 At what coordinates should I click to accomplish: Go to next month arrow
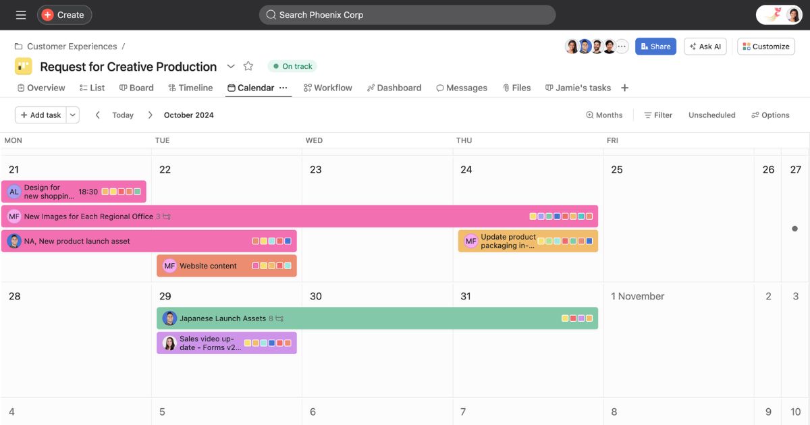click(150, 115)
